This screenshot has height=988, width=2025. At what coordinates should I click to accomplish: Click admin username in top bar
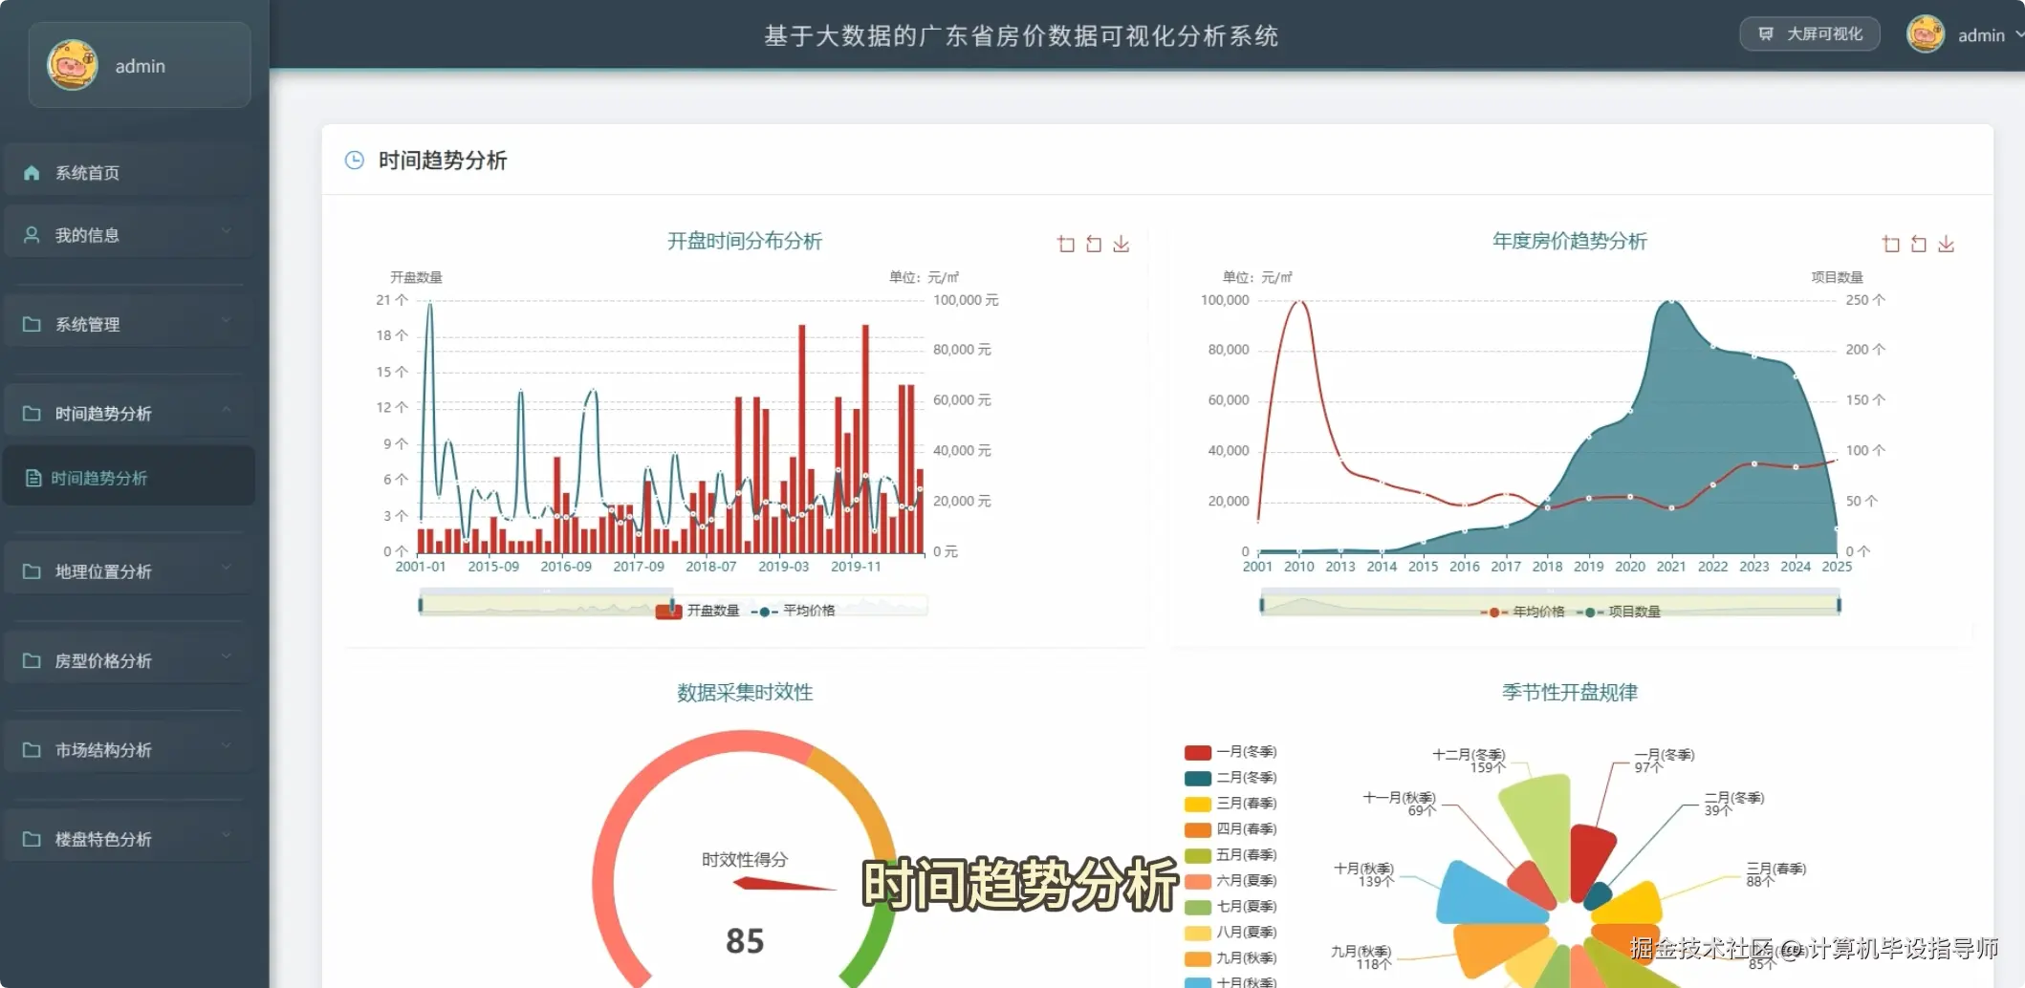(1981, 35)
